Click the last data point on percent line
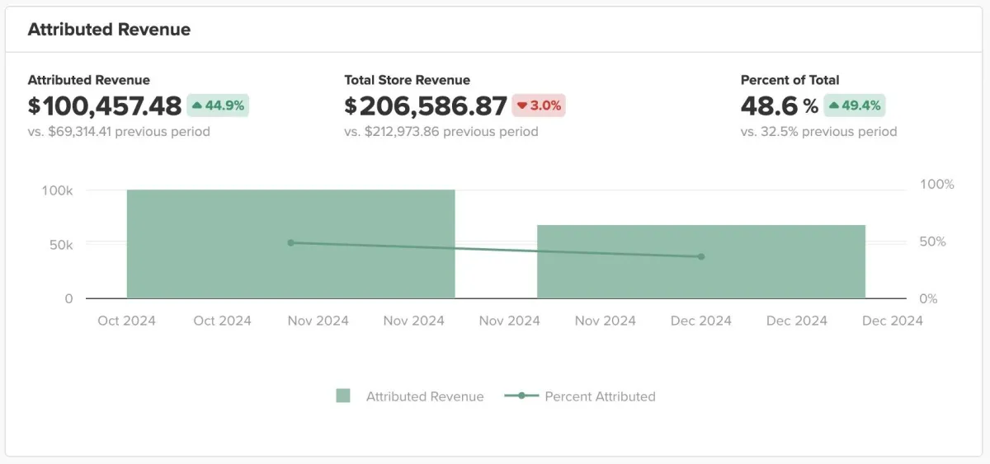Screen dimensions: 990x464 [701, 257]
